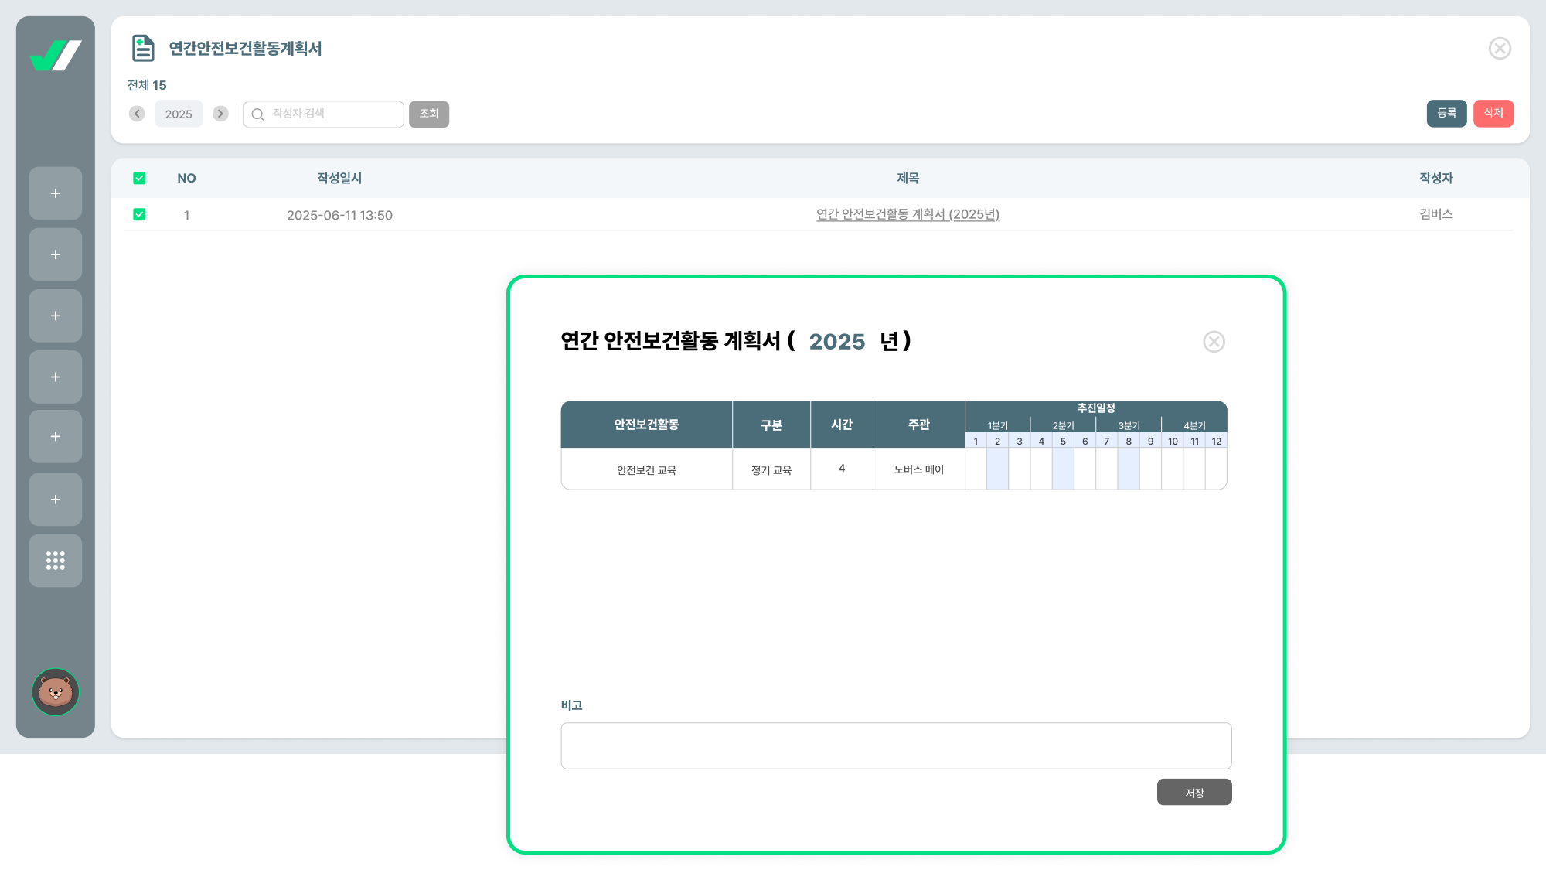
Task: Click the magnifier icon in the search box
Action: tap(258, 114)
